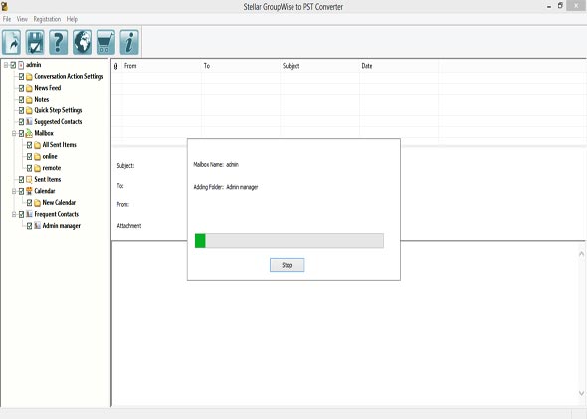Select the 'Notes' tree label
The height and width of the screenshot is (419, 587).
pos(42,100)
